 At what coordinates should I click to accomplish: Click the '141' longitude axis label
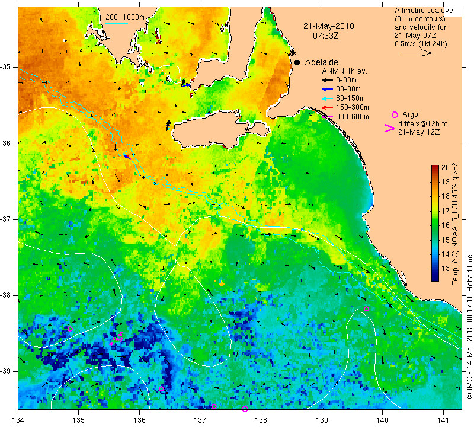[443, 420]
